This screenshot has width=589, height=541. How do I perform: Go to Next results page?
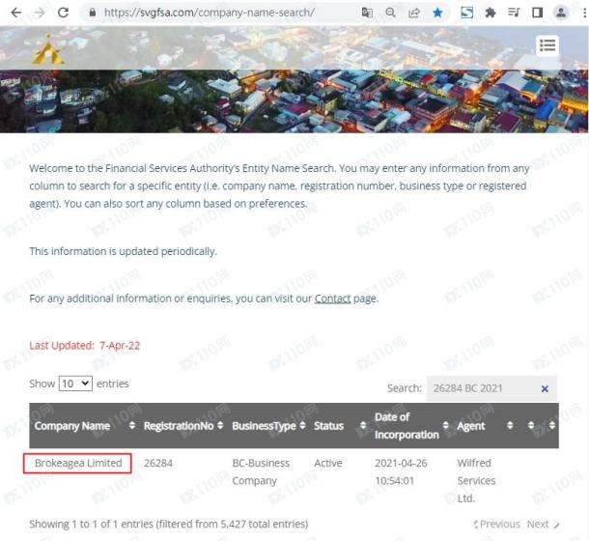[x=543, y=524]
